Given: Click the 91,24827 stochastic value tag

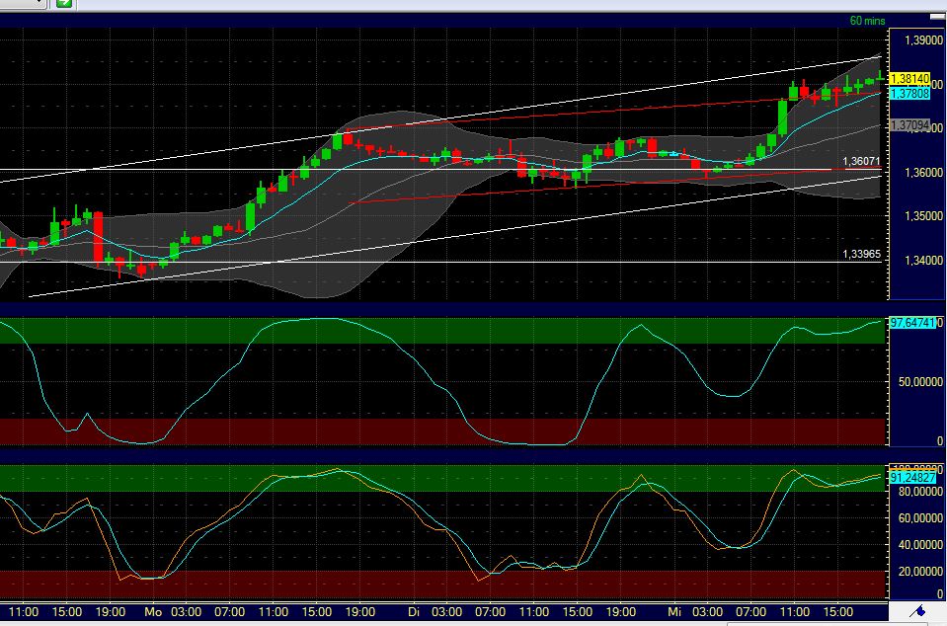Looking at the screenshot, I should tap(912, 478).
